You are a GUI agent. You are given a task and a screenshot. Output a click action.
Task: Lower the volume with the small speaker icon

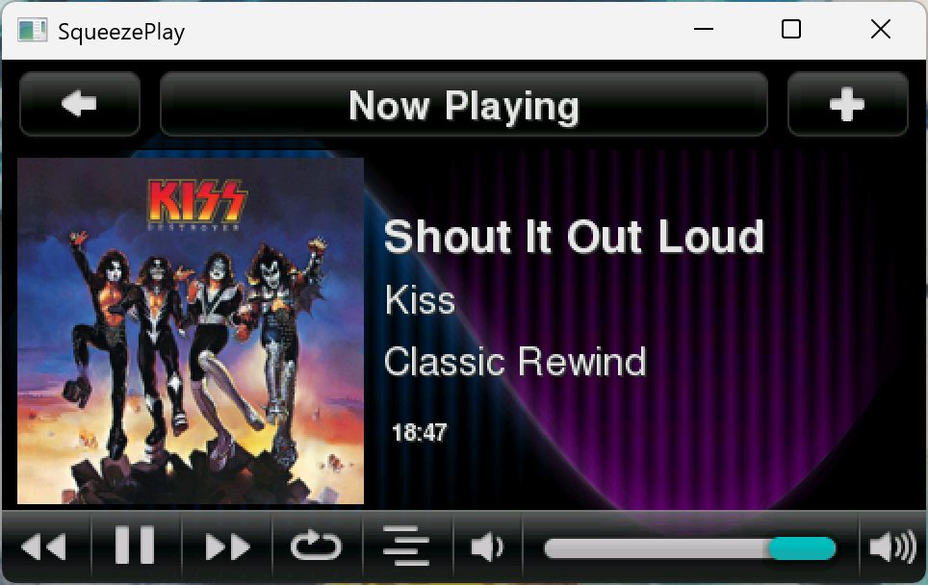click(488, 546)
